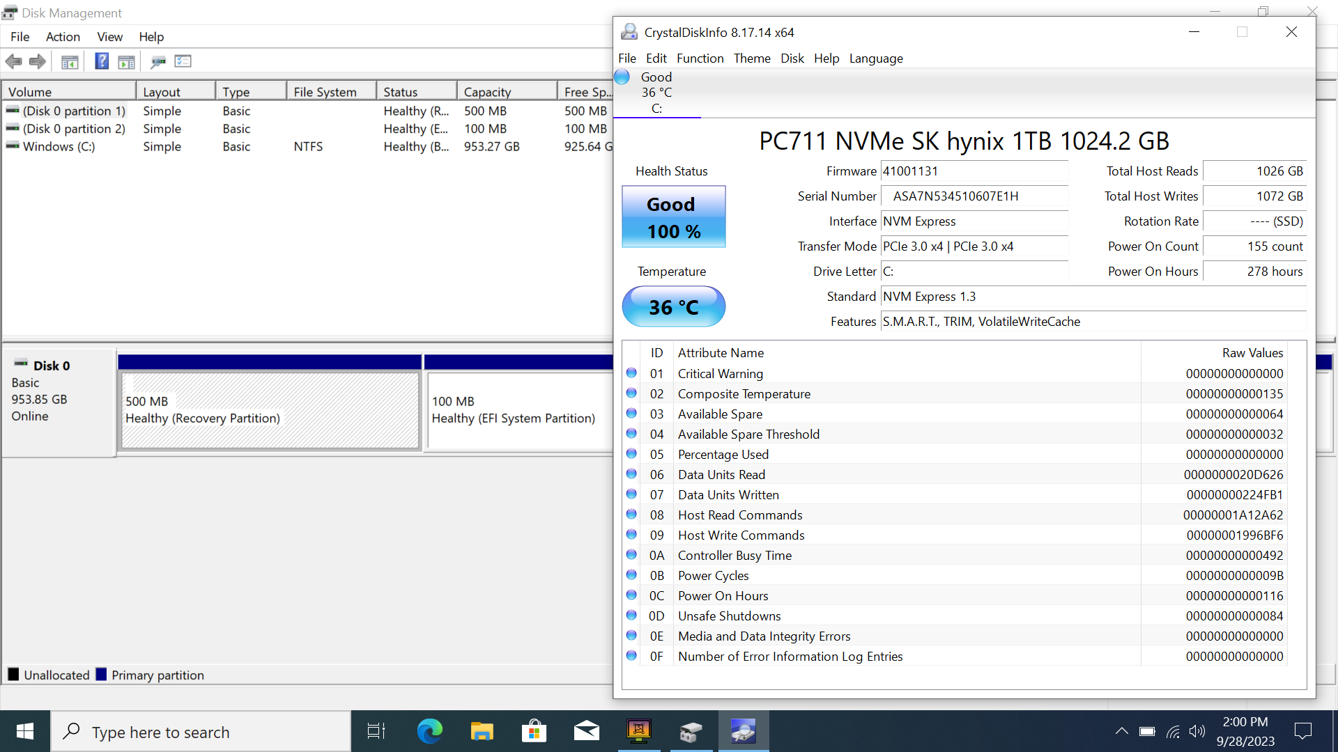Click the Serial Number field
The image size is (1338, 752).
pos(974,196)
